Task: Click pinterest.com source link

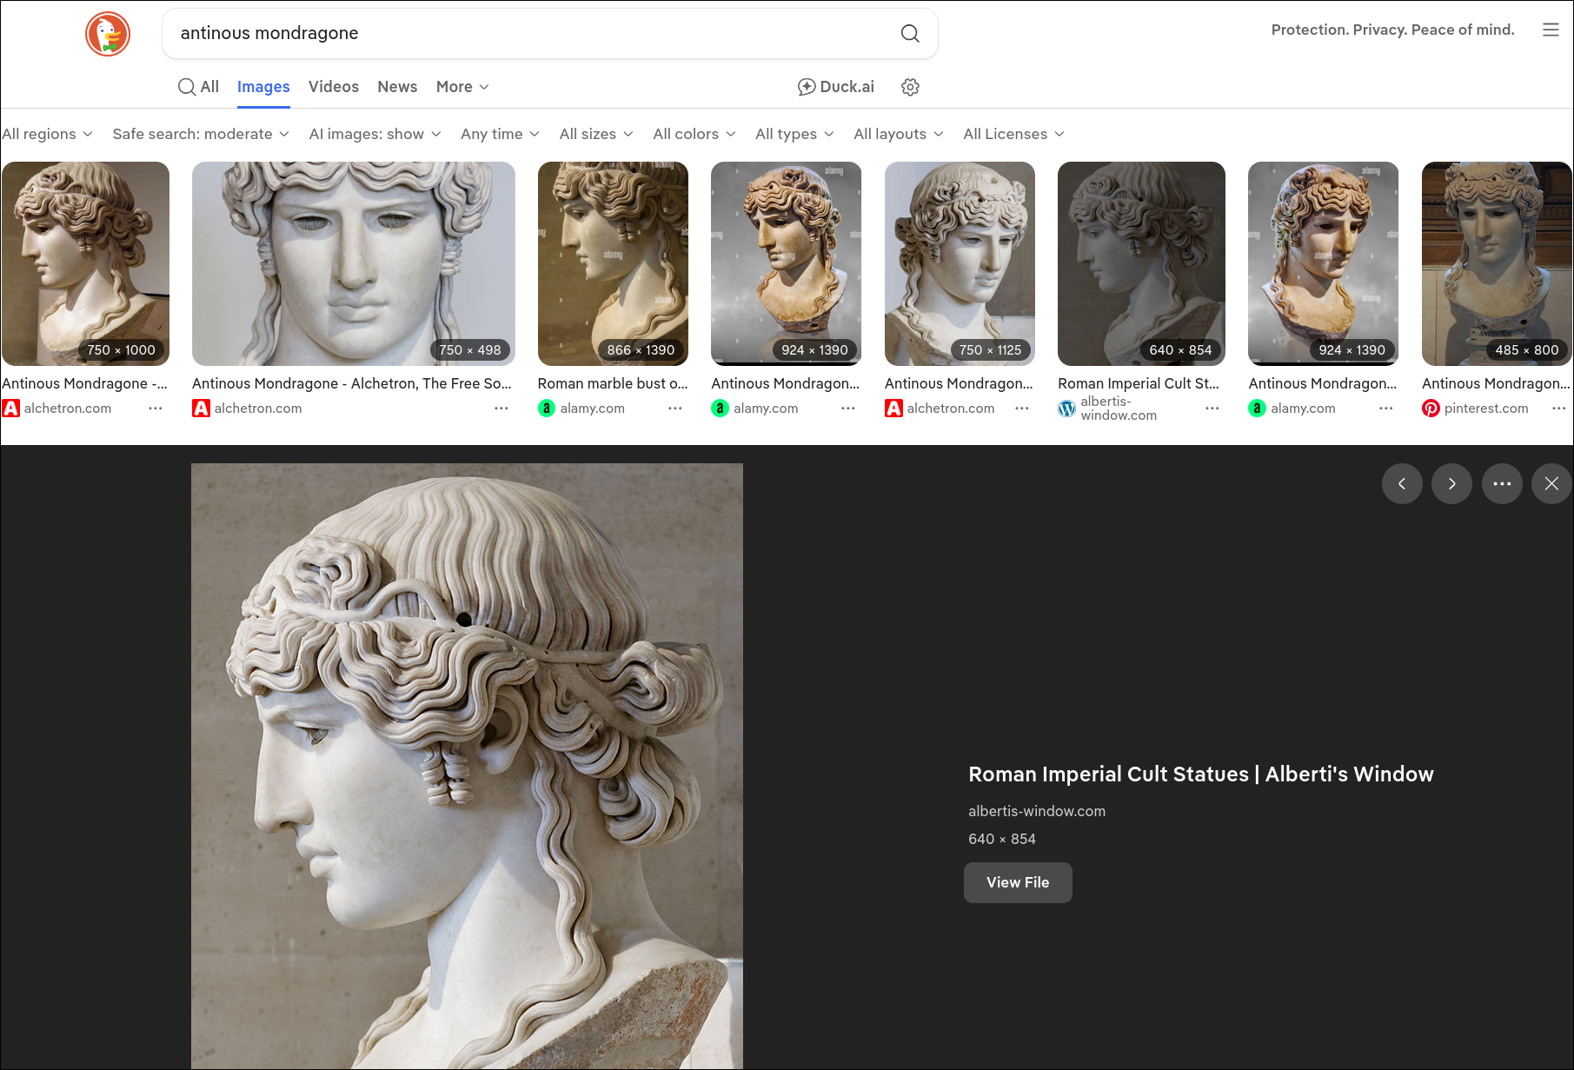Action: pyautogui.click(x=1486, y=409)
